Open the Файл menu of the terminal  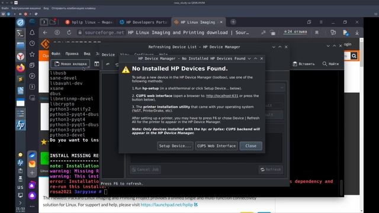tap(56, 54)
